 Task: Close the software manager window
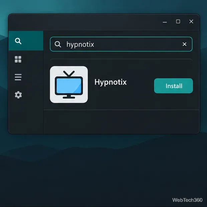[x=191, y=21]
